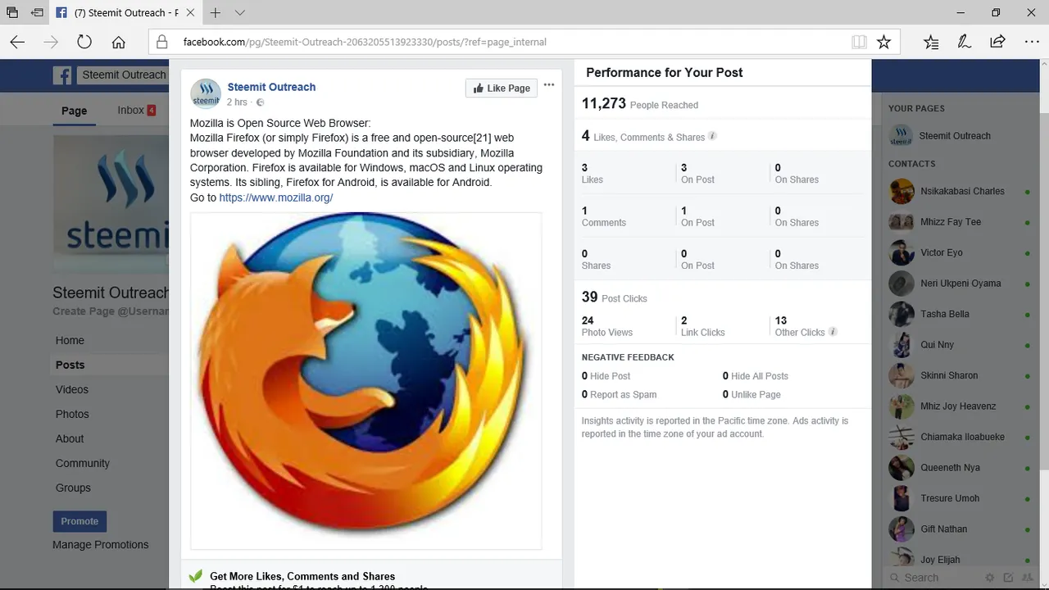Click the Steemit Outreach post avatar
The image size is (1049, 590).
click(206, 93)
